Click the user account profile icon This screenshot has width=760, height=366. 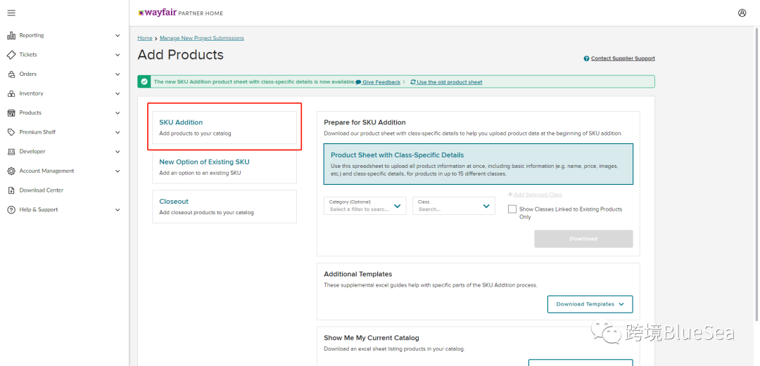pos(742,13)
